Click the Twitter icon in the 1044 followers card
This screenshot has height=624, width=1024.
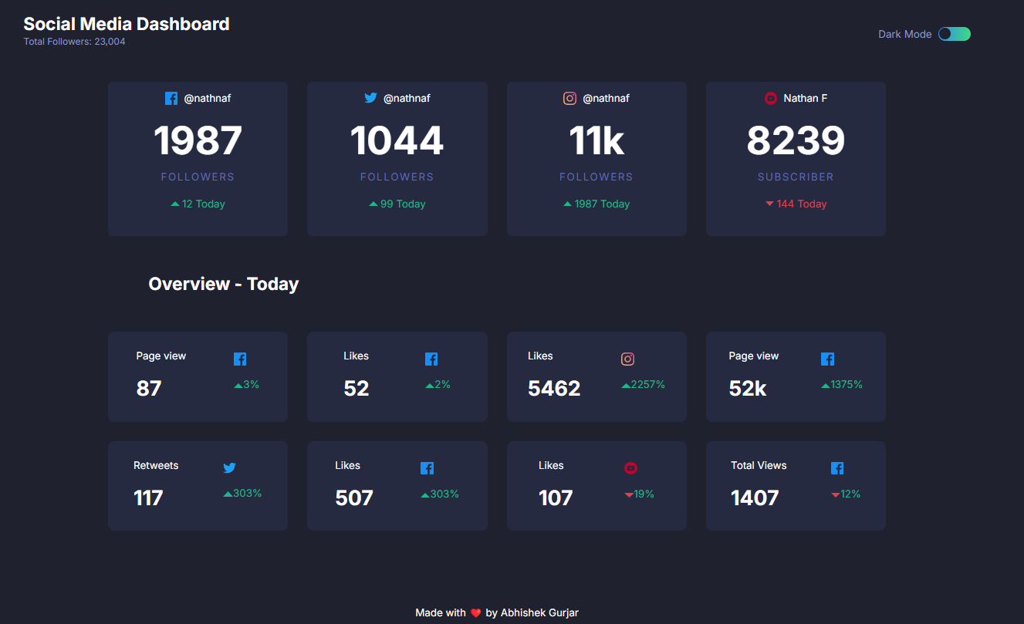pyautogui.click(x=370, y=98)
